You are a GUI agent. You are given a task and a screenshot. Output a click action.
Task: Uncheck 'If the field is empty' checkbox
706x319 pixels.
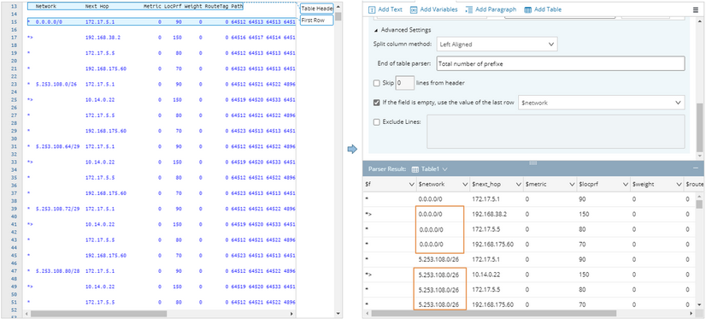[x=376, y=103]
